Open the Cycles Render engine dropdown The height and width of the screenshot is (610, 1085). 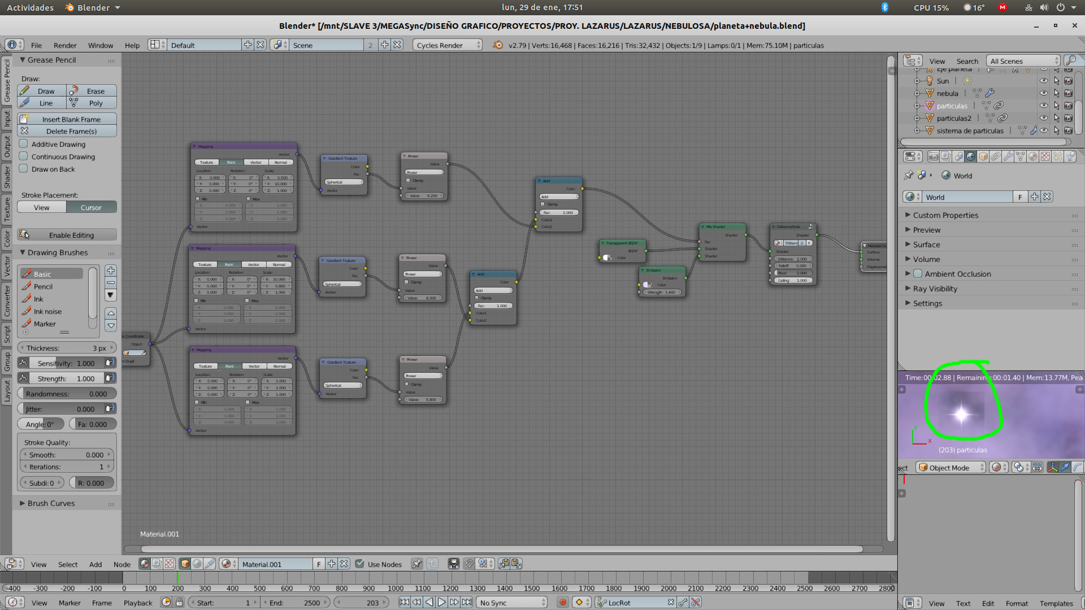(x=447, y=45)
